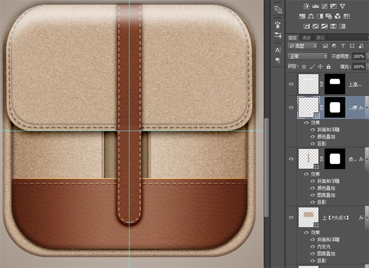
Task: Click 内发光 effect entry
Action: 324,247
